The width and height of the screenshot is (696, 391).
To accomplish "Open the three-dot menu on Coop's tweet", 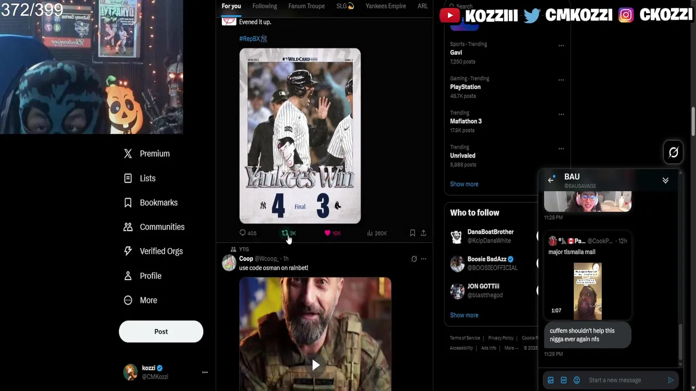I will click(x=424, y=259).
